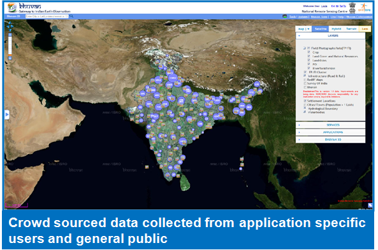
Task: Enable the Survey Of India checkbox
Action: click(x=305, y=83)
